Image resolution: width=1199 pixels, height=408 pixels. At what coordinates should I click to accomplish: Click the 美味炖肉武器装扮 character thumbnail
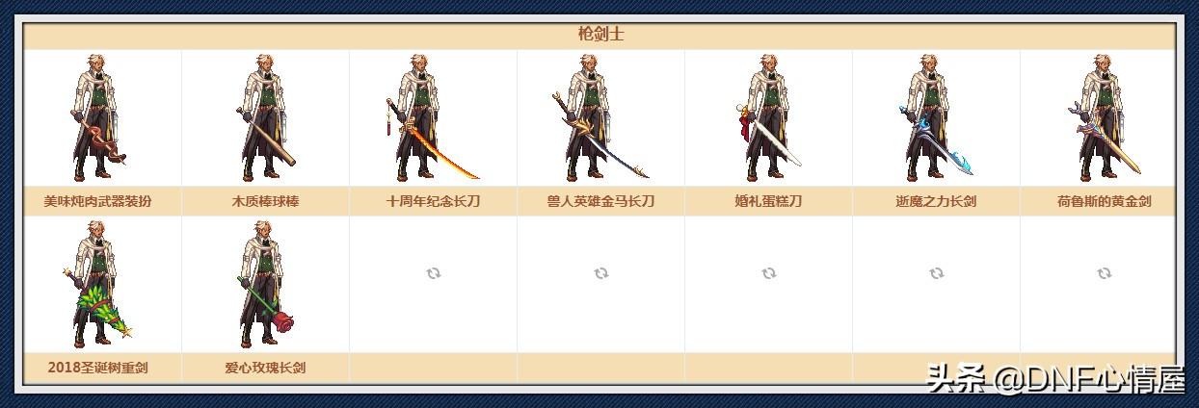click(x=98, y=117)
